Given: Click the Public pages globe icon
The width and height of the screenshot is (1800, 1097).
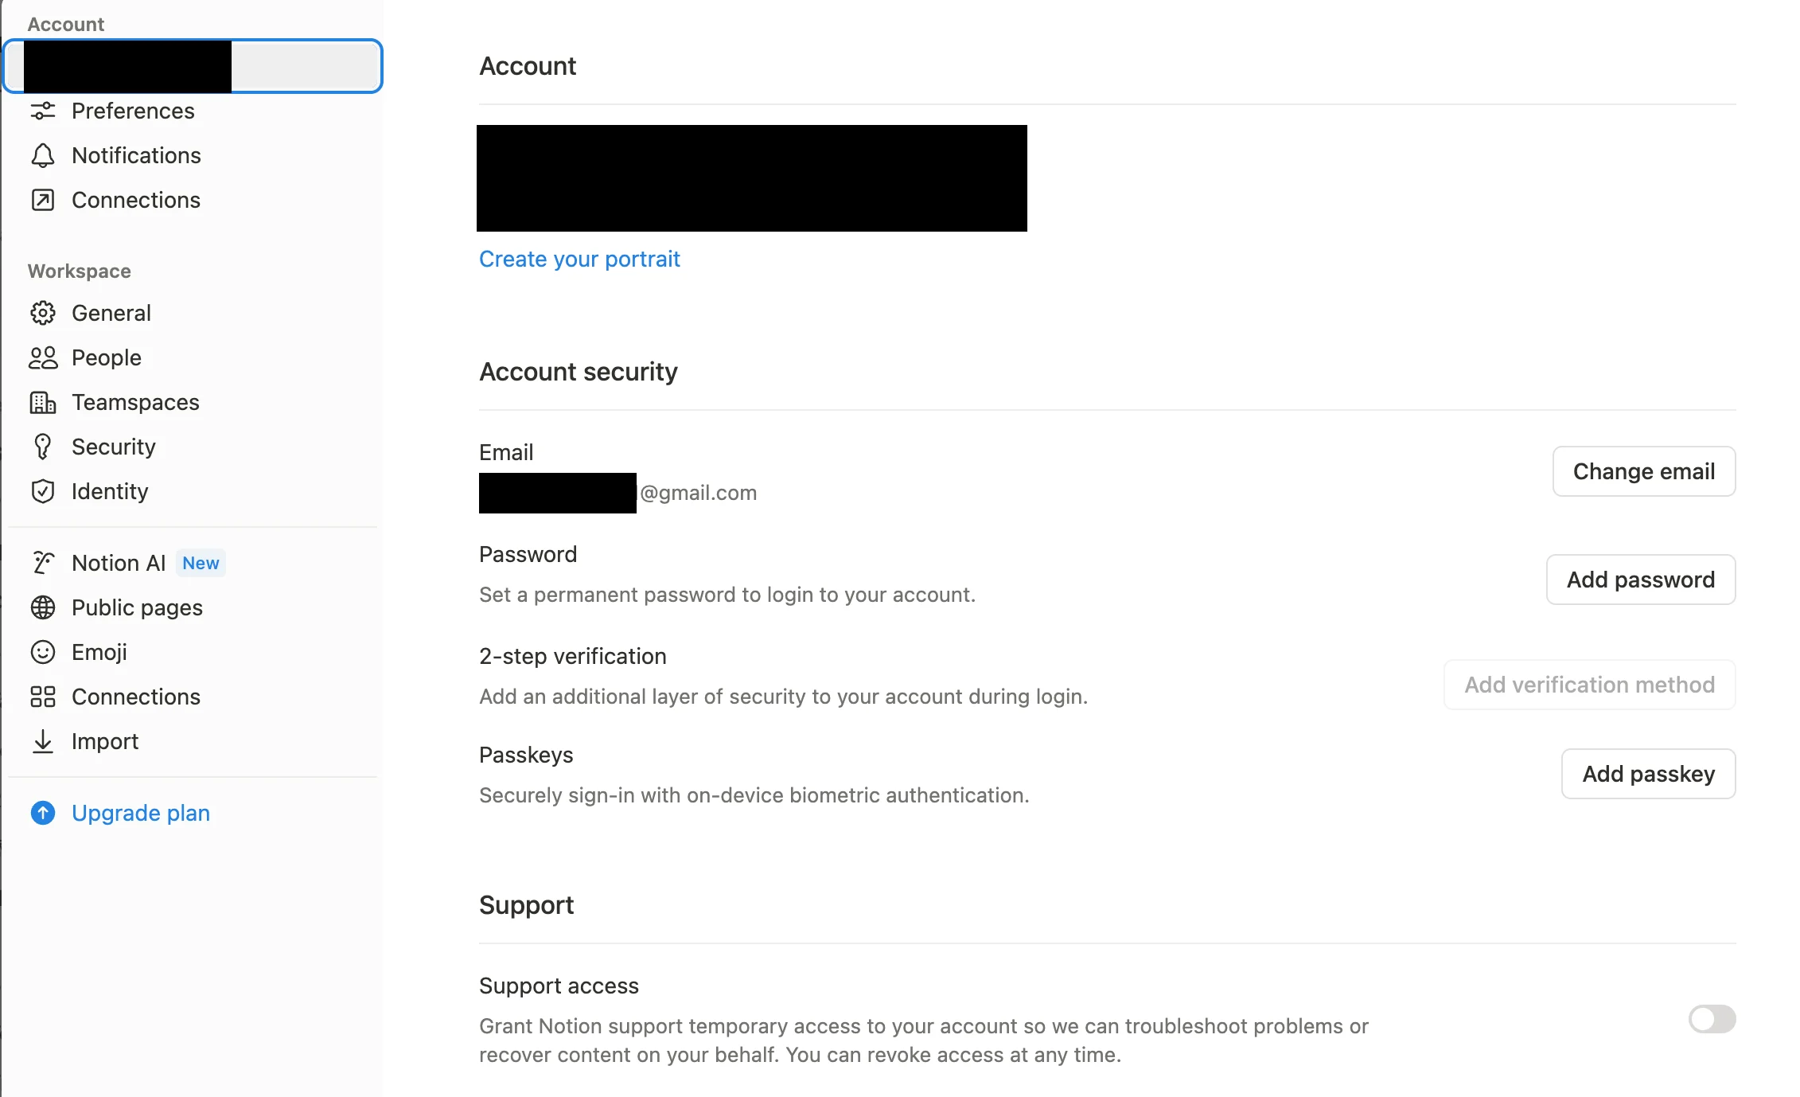Looking at the screenshot, I should [x=43, y=607].
